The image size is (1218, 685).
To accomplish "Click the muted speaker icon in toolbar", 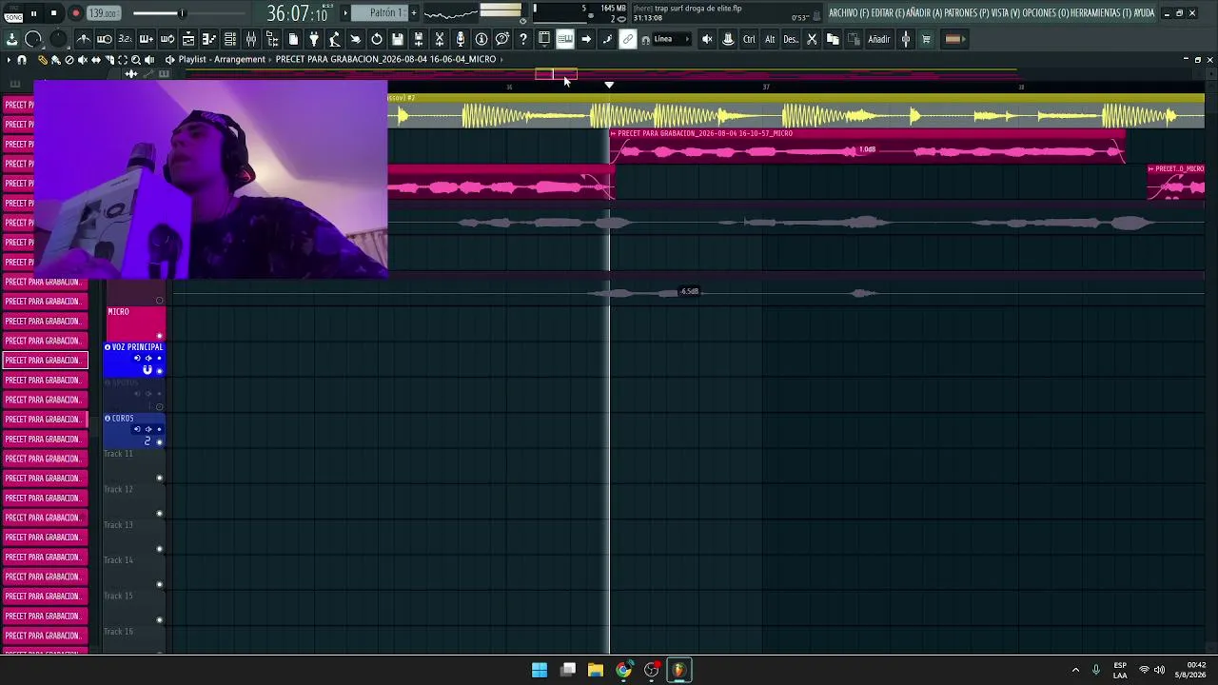I will pyautogui.click(x=707, y=39).
